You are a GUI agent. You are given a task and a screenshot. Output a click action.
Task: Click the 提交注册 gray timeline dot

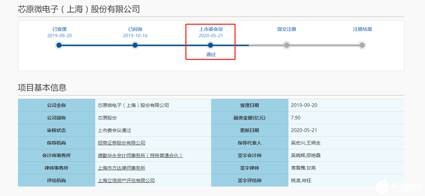(287, 45)
